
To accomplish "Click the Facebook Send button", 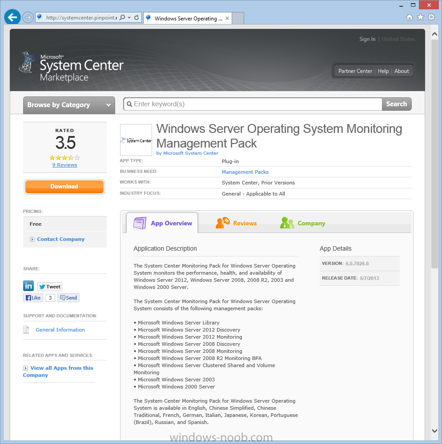I will click(x=68, y=298).
